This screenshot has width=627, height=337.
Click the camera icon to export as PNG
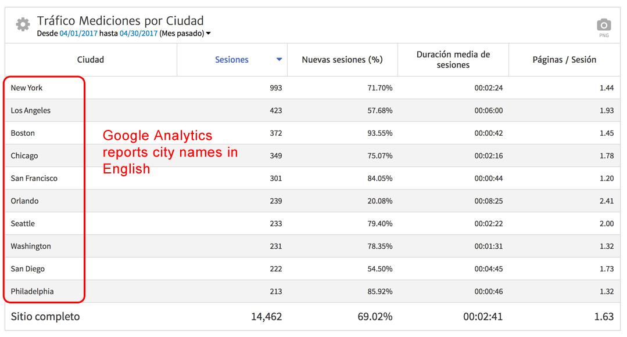(604, 24)
